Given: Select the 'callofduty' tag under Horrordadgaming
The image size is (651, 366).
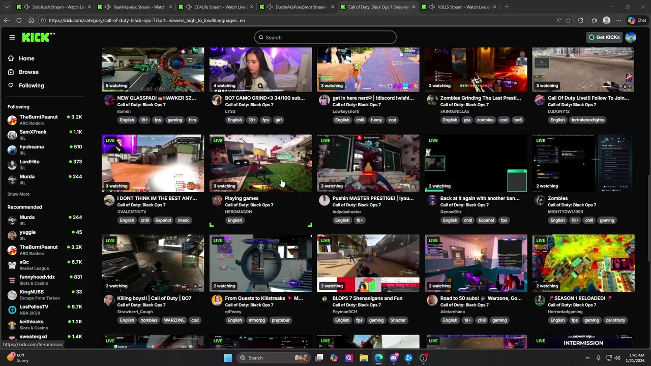Looking at the screenshot, I should 615,320.
